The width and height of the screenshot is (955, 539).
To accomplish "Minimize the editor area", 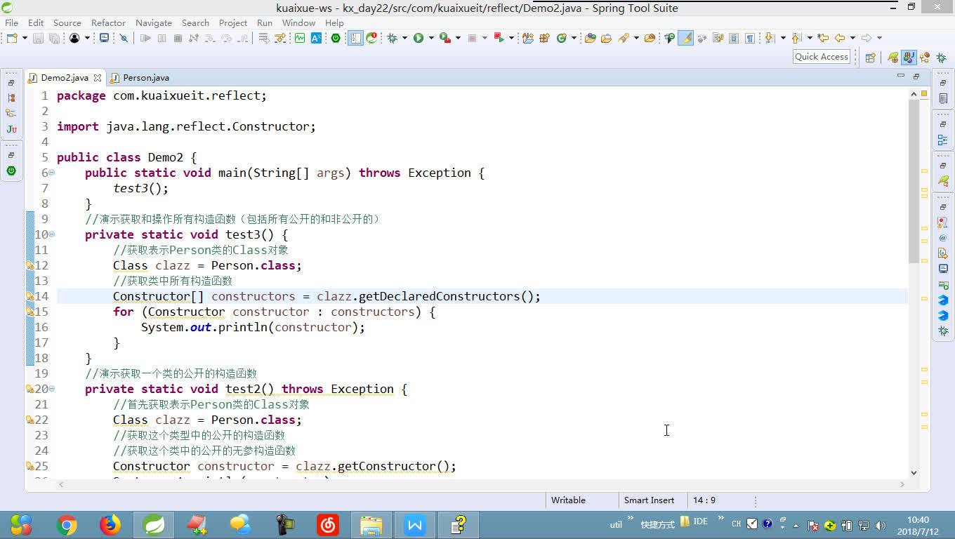I will pyautogui.click(x=901, y=76).
